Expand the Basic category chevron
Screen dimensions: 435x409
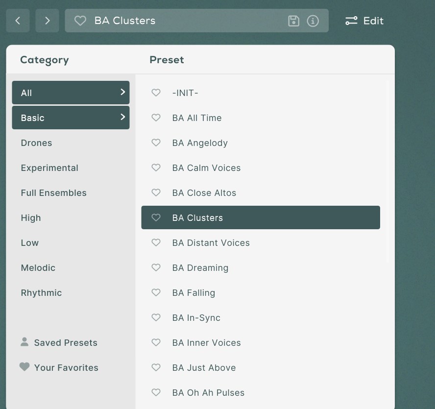click(122, 117)
